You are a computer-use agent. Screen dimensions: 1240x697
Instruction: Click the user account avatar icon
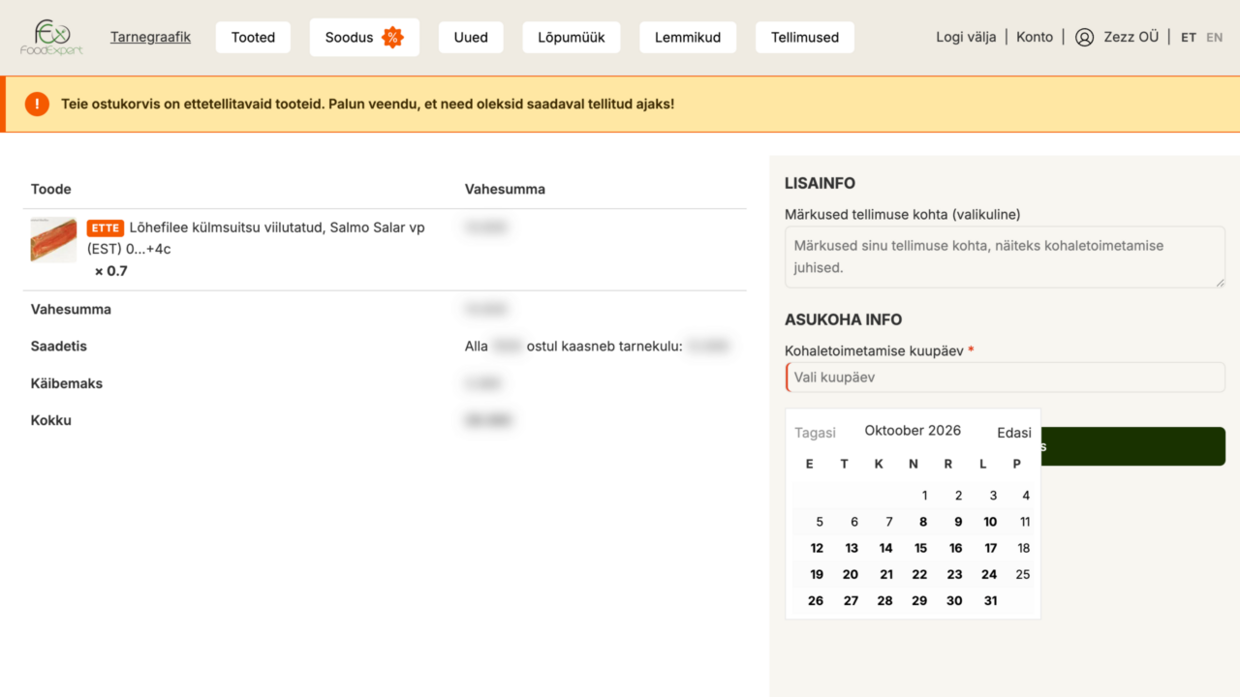(x=1085, y=37)
